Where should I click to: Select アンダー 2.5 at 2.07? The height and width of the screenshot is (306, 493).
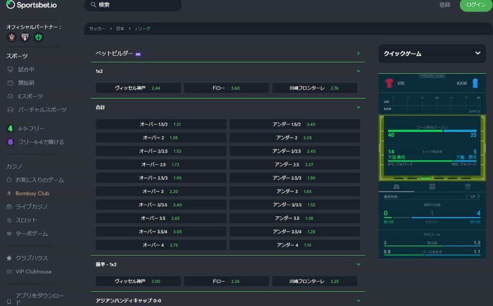(295, 164)
